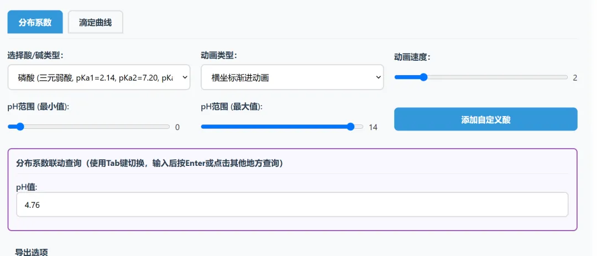Switch to the 分布系数 tab
Screen dimensions: 597x256
coord(35,22)
